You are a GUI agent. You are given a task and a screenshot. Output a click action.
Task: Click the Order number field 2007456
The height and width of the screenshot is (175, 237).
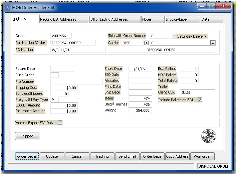tap(61, 36)
